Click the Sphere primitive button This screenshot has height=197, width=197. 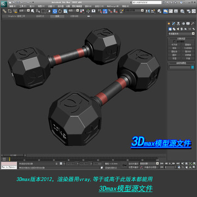[x=175, y=48]
